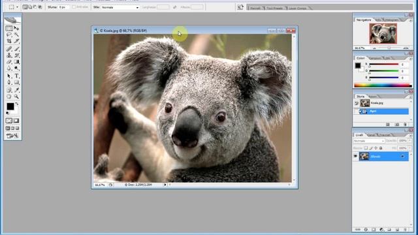Switch to the Canali channels tab
Image resolution: width=418 pixels, height=235 pixels.
371,135
